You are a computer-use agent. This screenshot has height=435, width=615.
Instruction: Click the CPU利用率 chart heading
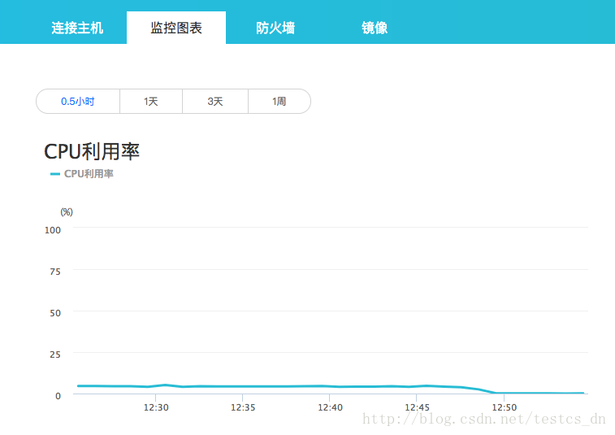[x=92, y=152]
